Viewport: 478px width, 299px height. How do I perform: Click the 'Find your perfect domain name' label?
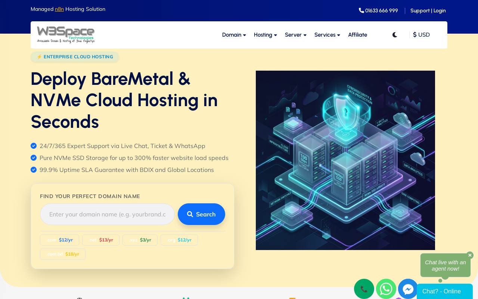point(90,196)
